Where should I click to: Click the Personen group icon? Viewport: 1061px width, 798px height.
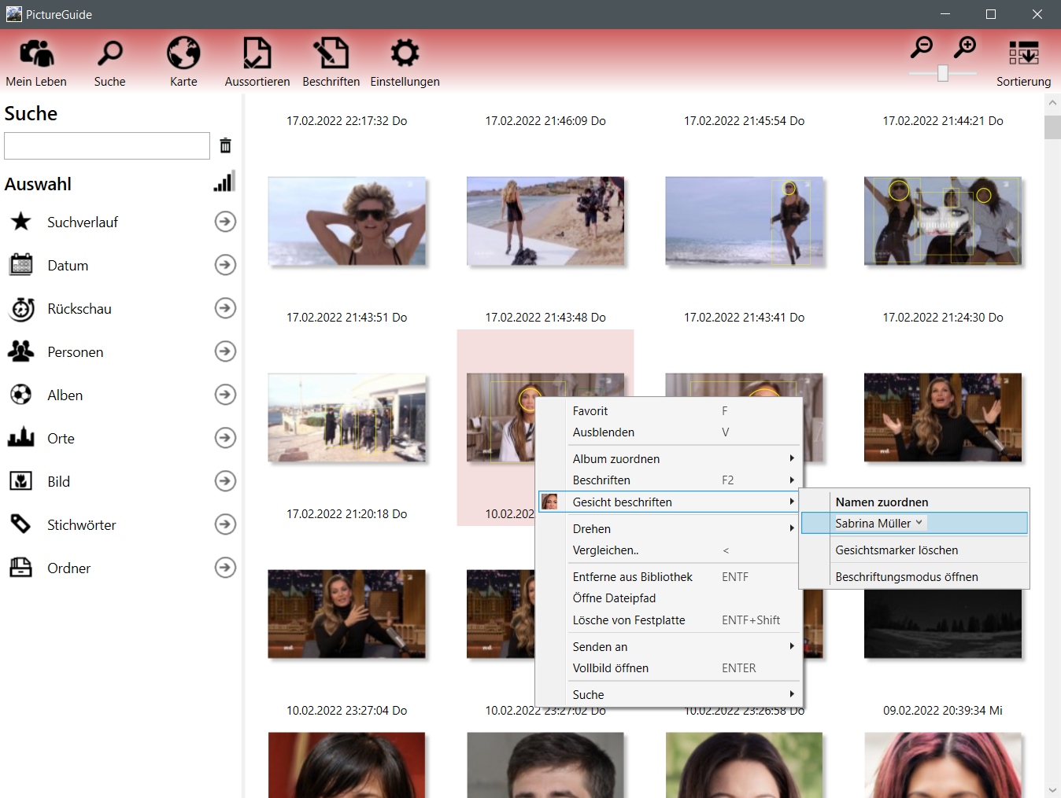pos(21,351)
